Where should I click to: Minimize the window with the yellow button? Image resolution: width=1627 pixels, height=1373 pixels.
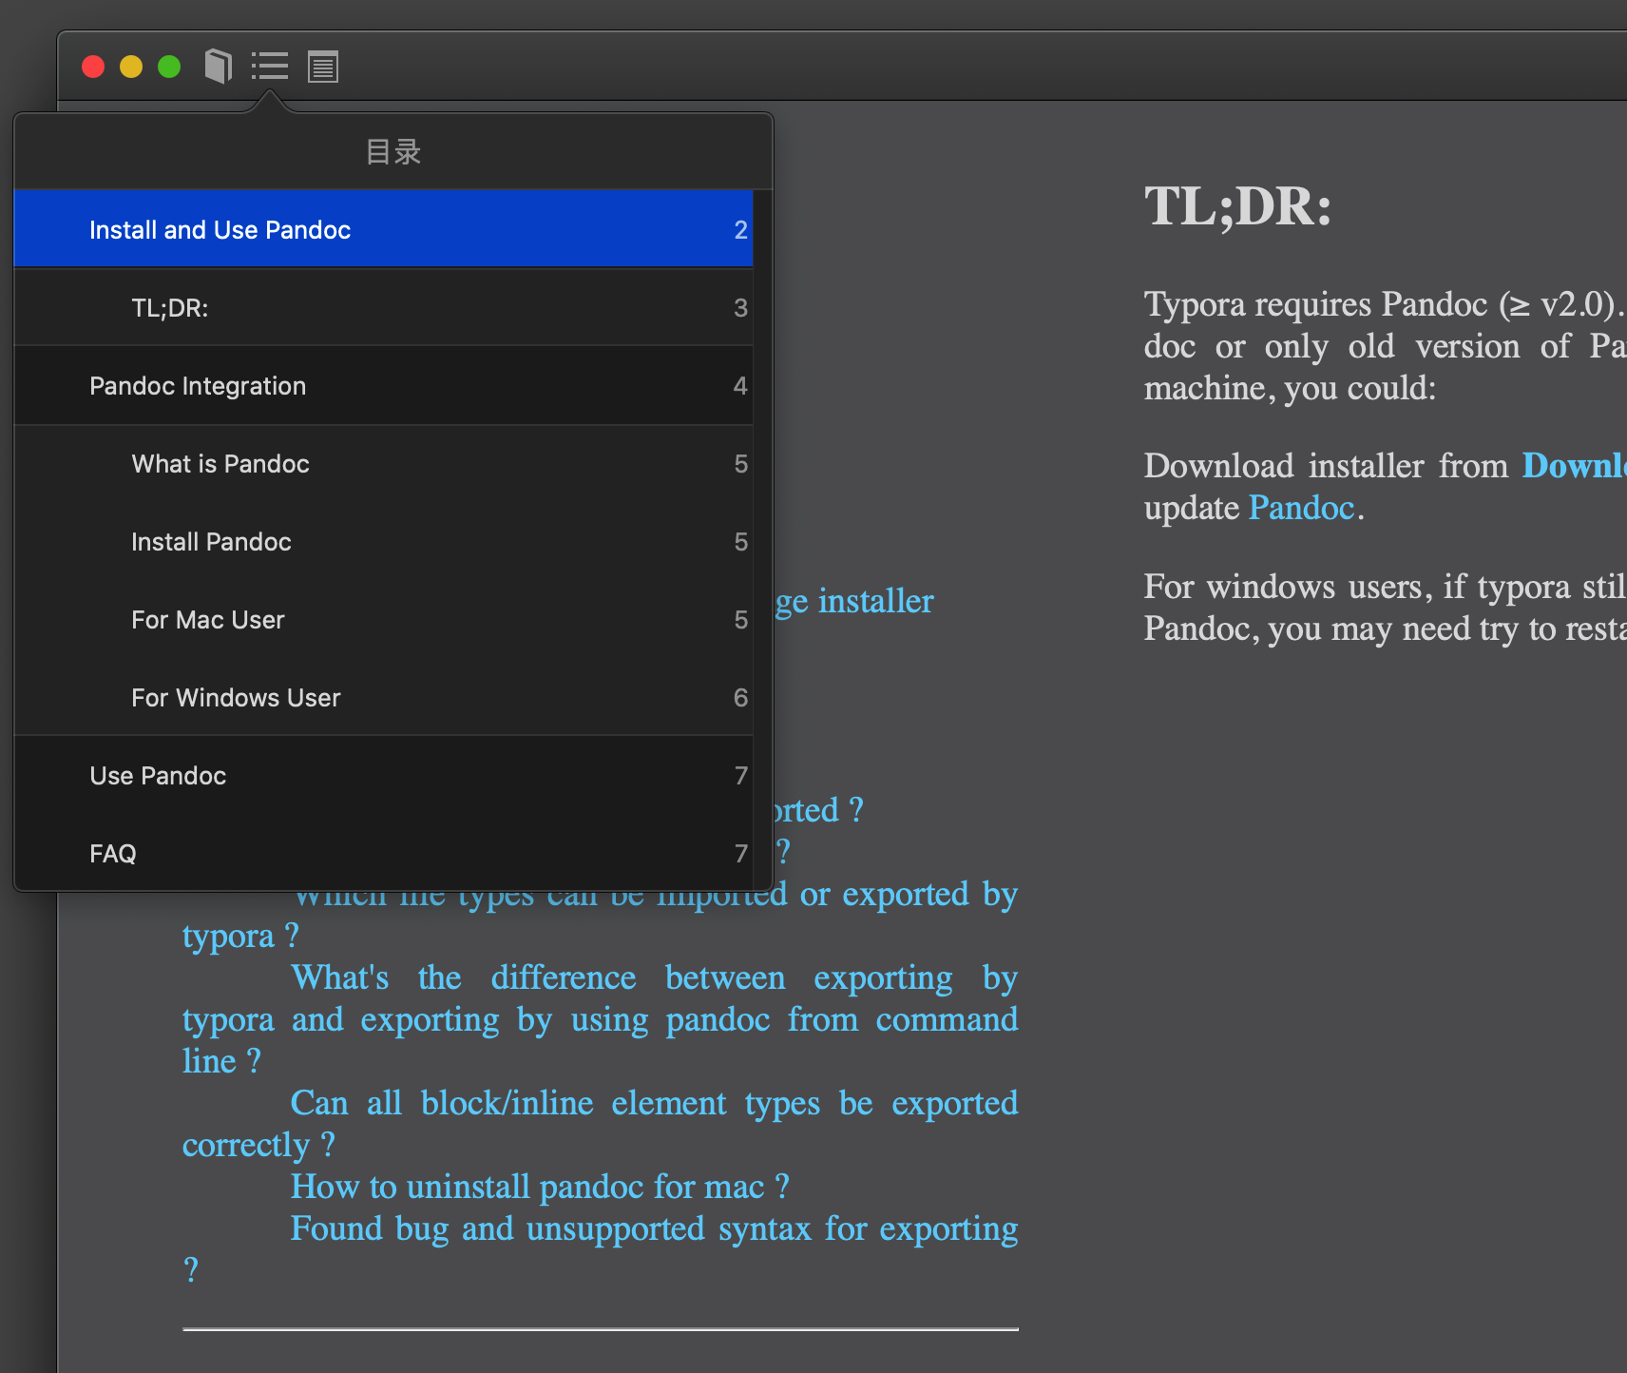click(131, 67)
